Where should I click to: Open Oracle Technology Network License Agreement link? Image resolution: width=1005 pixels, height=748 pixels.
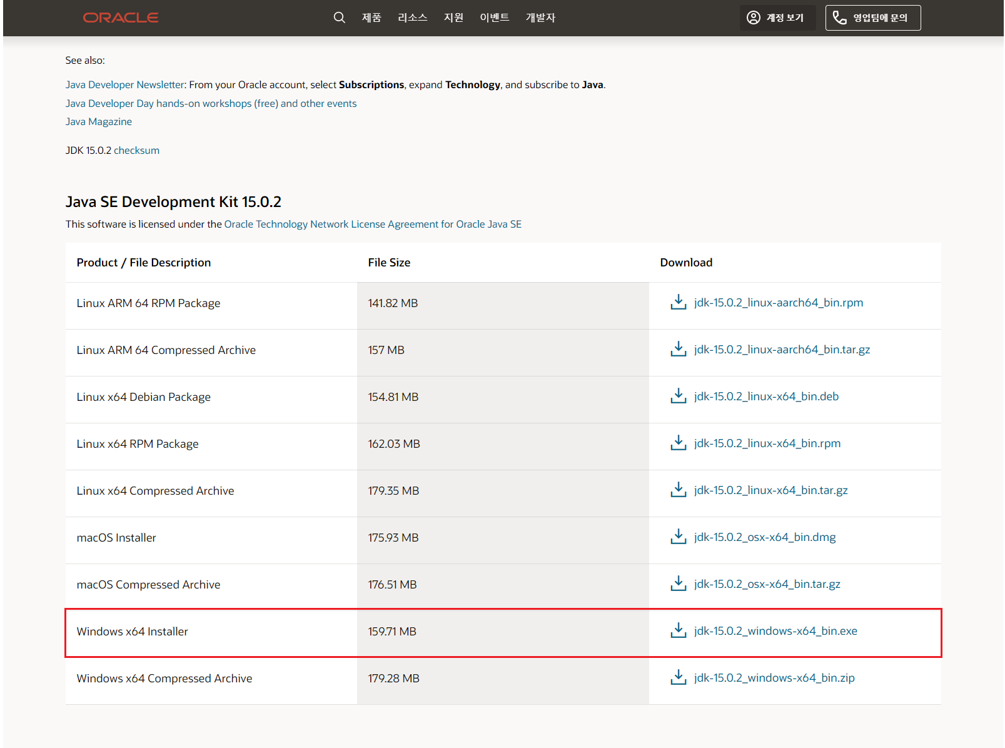click(x=373, y=224)
